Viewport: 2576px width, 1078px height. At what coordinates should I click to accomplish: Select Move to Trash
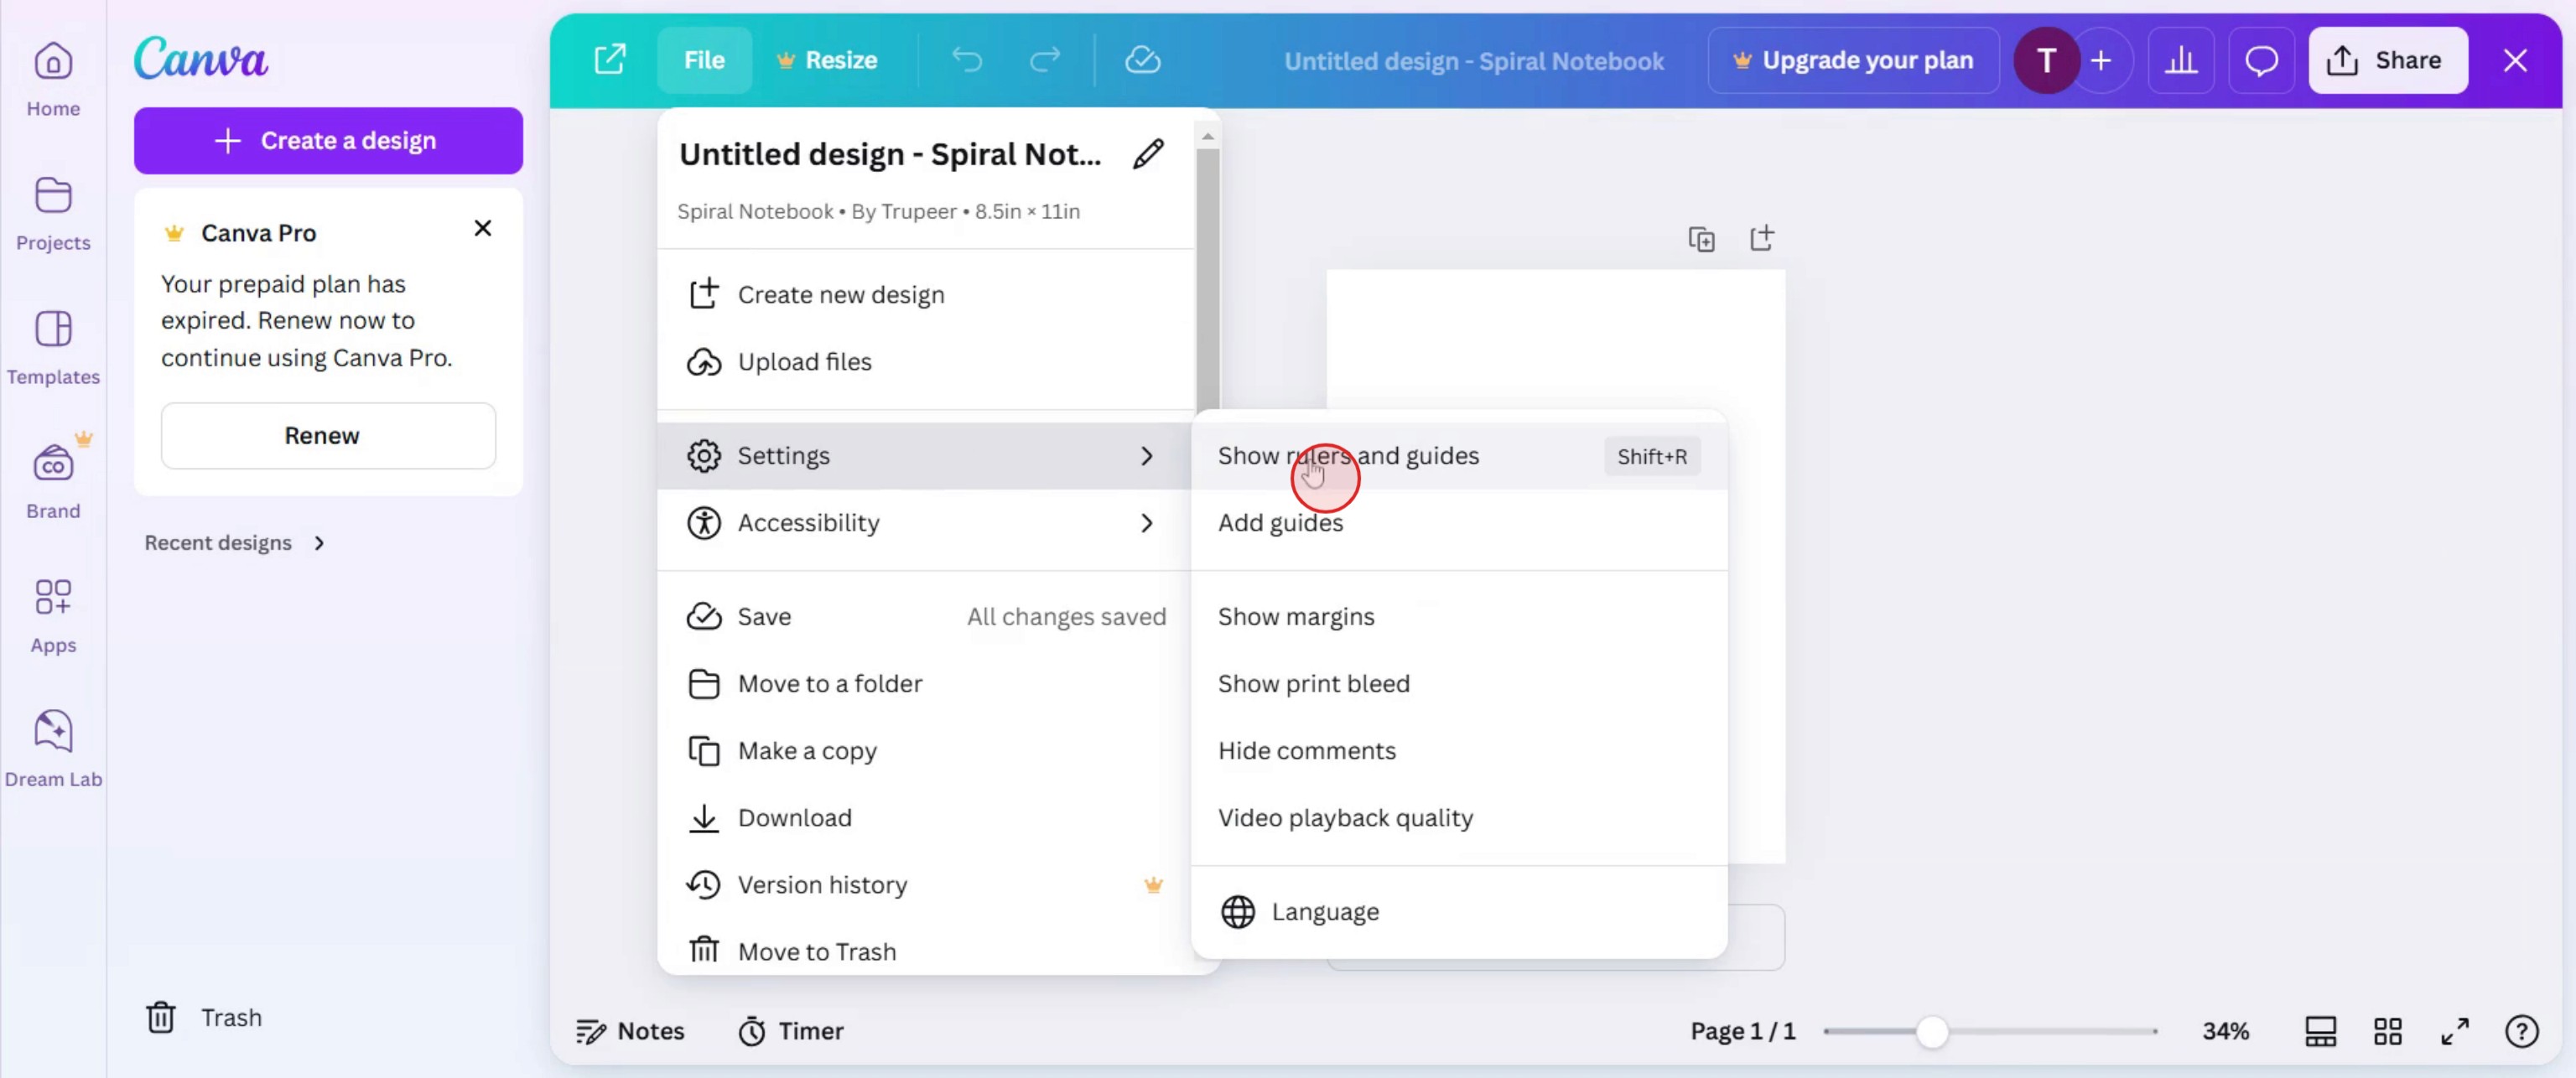coord(925,950)
